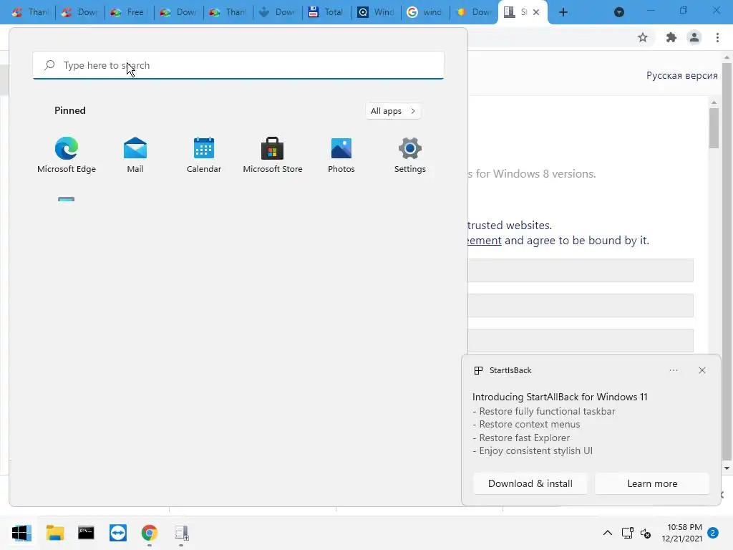
Task: Click the installer icon in the taskbar
Action: tap(181, 533)
